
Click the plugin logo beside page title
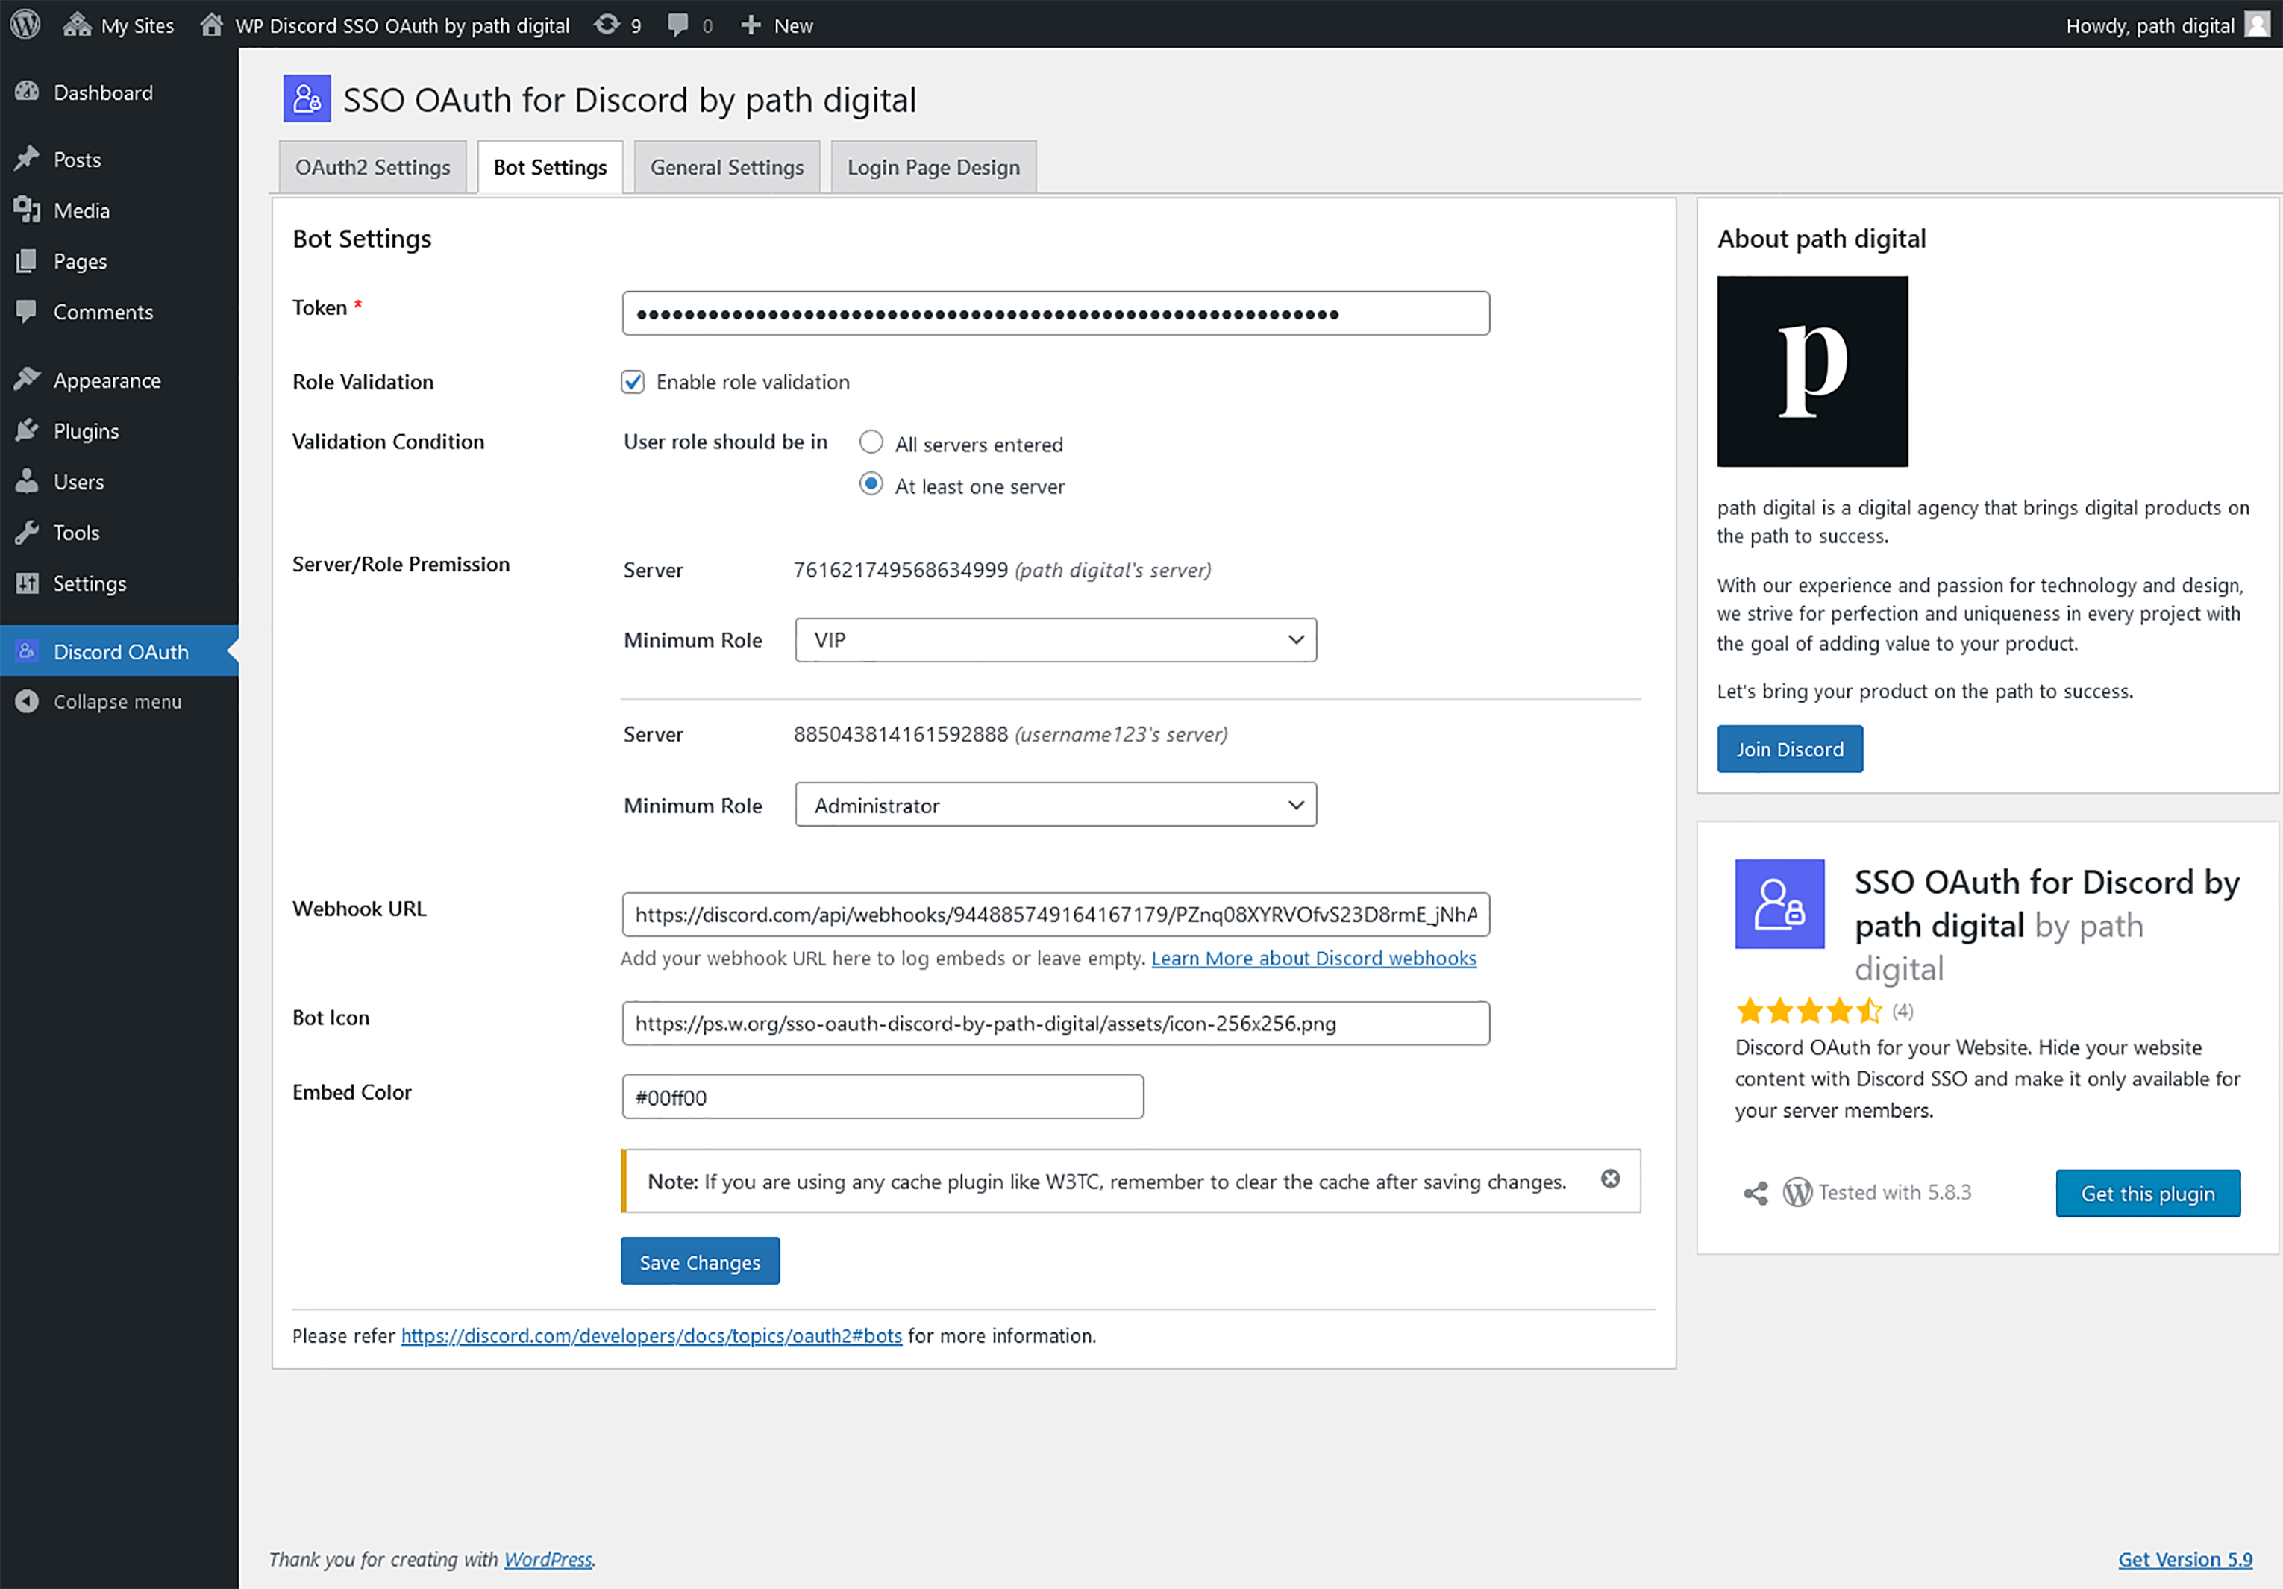pos(307,98)
